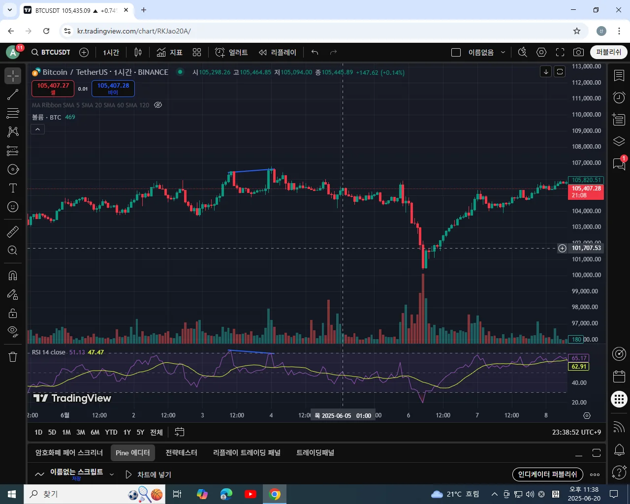
Task: Open the alerts clock panel
Action: pos(619,97)
